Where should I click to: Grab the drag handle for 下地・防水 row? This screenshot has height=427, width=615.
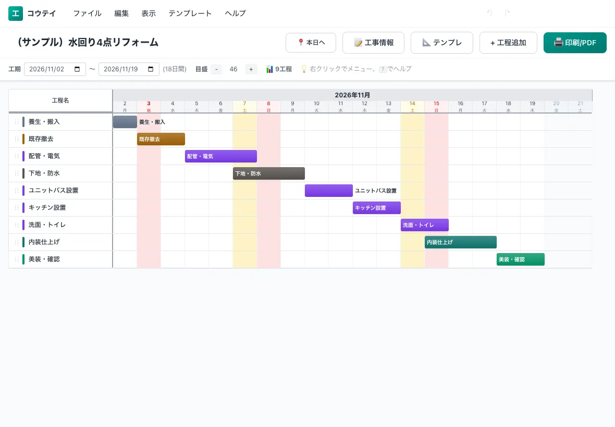(17, 173)
